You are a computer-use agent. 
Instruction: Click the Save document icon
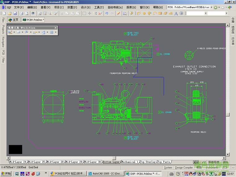pyautogui.click(x=15, y=13)
